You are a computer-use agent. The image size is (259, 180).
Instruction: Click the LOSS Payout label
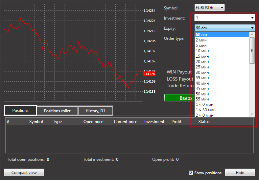tap(180, 79)
